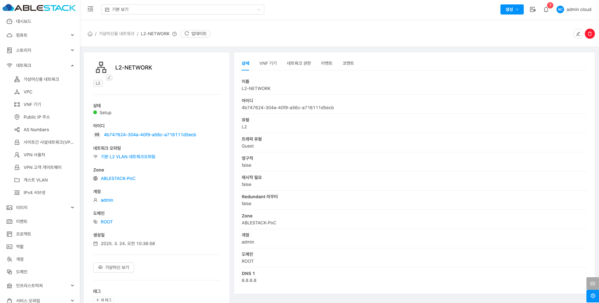Viewport: 599px width, 303px height.
Task: Delete the network with the red trash button
Action: (590, 34)
